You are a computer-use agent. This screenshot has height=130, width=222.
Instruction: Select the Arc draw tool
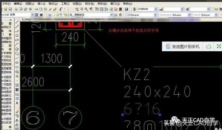coord(17,45)
